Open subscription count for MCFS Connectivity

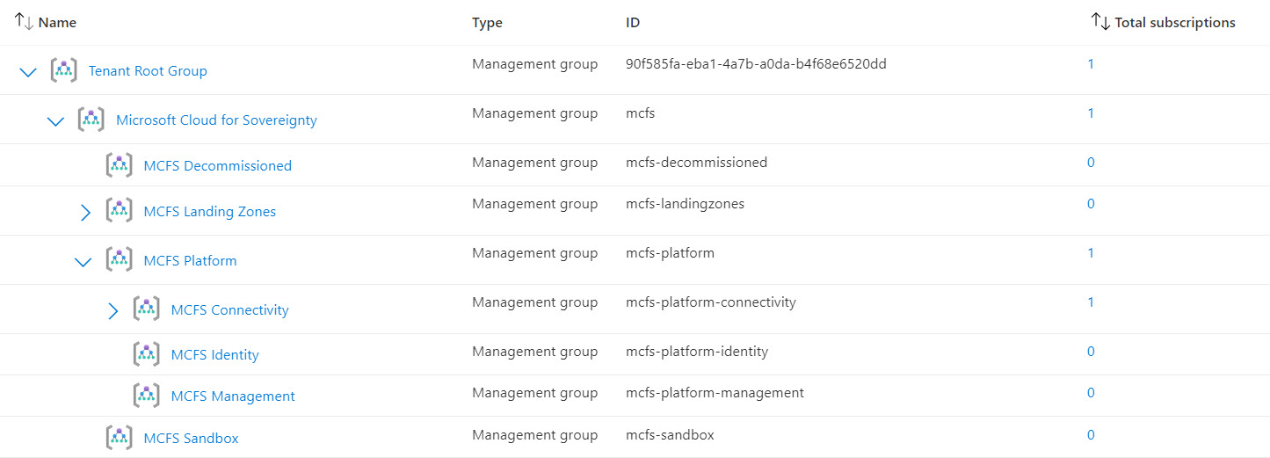[1091, 302]
